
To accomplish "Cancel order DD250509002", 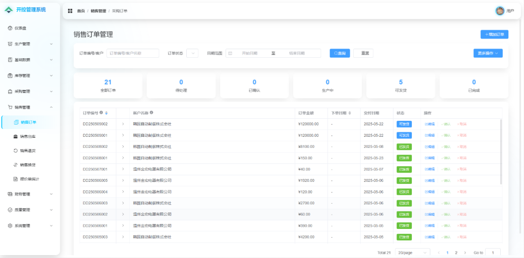I will click(x=461, y=124).
